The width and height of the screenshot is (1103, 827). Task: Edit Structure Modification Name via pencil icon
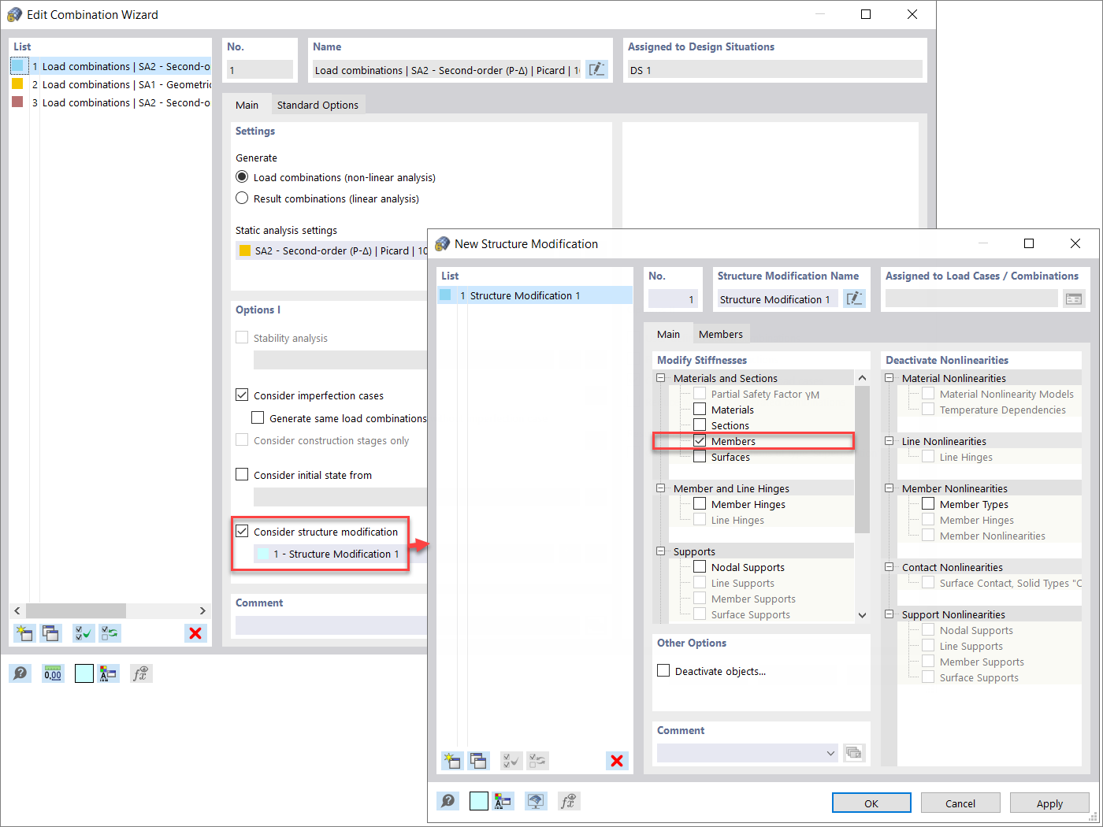coord(854,299)
